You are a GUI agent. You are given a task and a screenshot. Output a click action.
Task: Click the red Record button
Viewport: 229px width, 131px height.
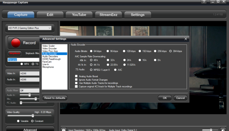coord(16,43)
